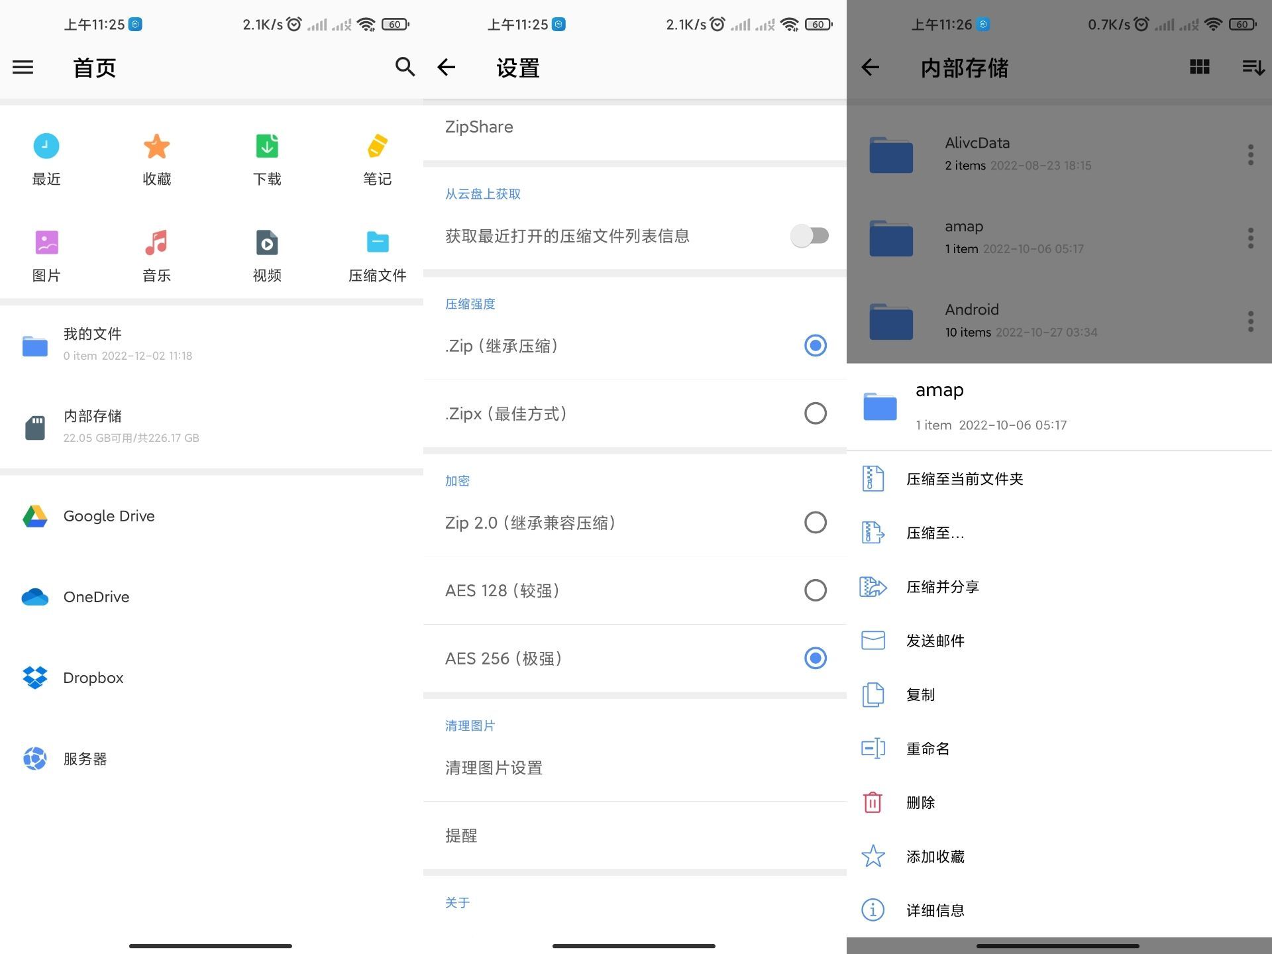The image size is (1272, 954).
Task: Open more options for AlivcData folder
Action: (x=1251, y=154)
